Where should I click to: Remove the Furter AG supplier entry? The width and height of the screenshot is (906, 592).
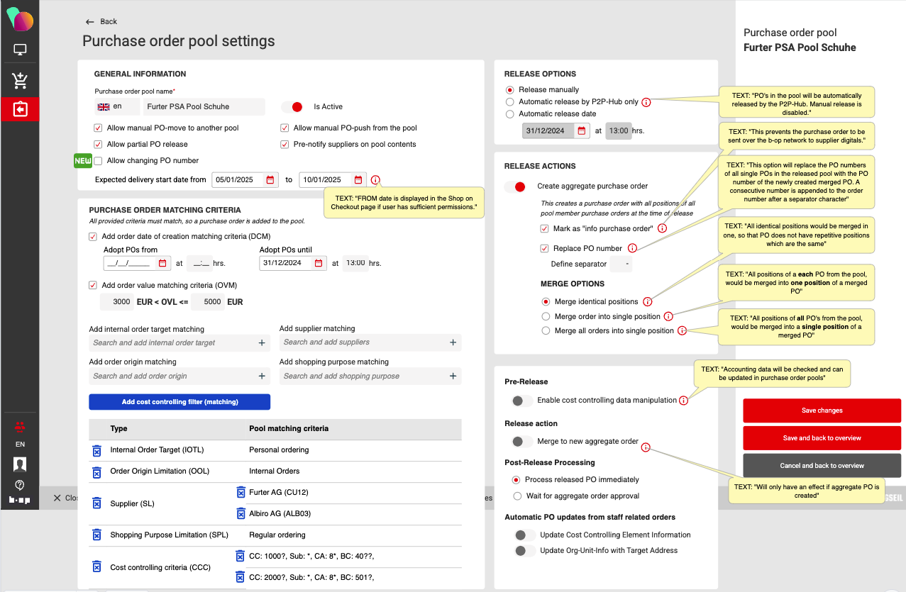click(241, 493)
